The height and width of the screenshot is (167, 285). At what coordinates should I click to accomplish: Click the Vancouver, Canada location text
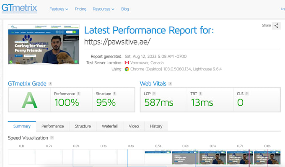tap(147, 63)
